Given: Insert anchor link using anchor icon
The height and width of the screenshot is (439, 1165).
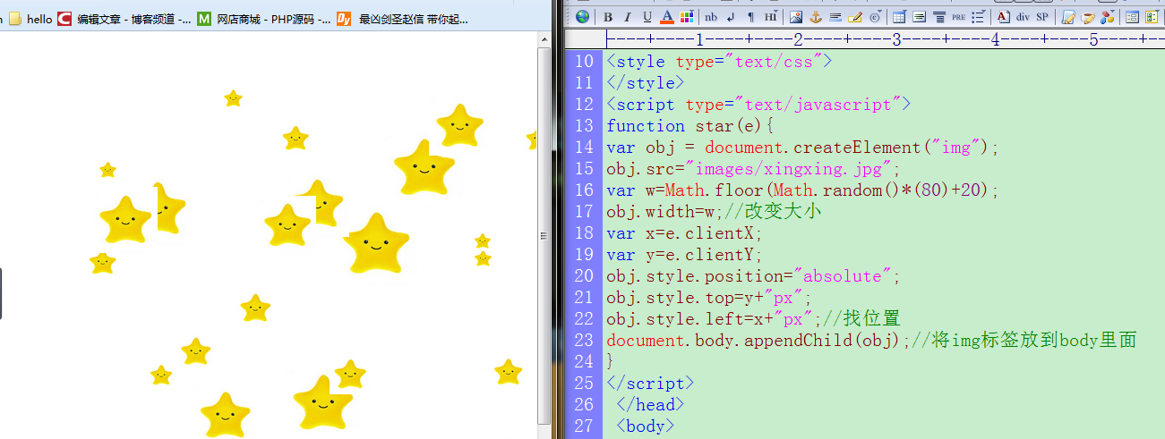Looking at the screenshot, I should click(815, 16).
